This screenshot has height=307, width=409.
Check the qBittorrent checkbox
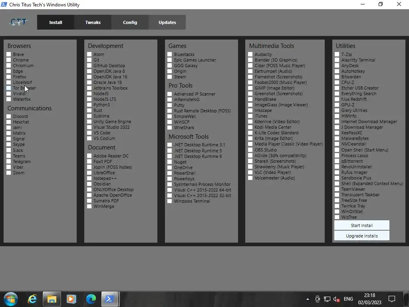point(337,161)
